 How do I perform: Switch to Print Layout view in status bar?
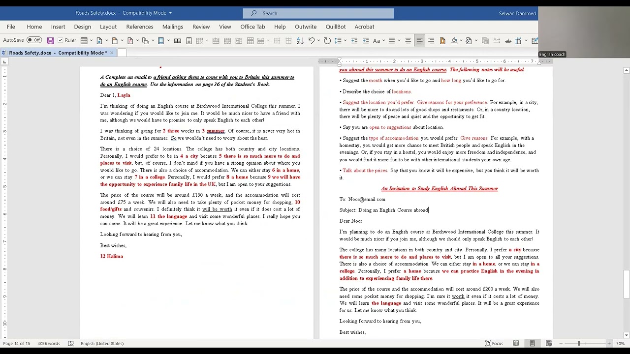pos(532,343)
